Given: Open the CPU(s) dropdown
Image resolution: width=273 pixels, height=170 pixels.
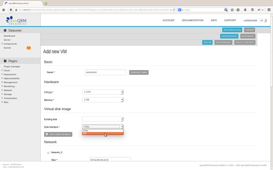Looking at the screenshot, I should (102, 92).
